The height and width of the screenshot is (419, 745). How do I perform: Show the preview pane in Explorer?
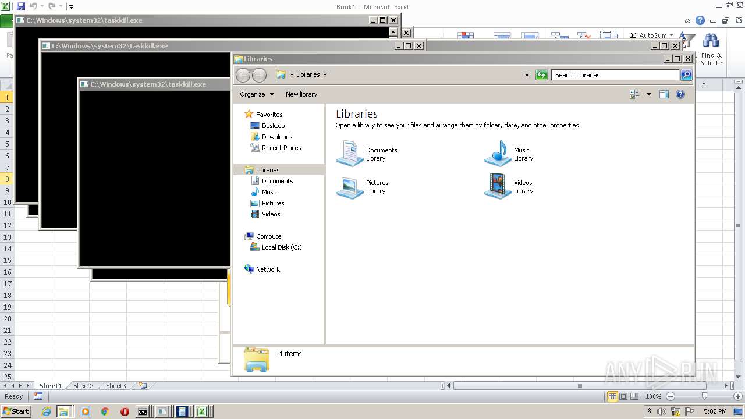click(664, 94)
